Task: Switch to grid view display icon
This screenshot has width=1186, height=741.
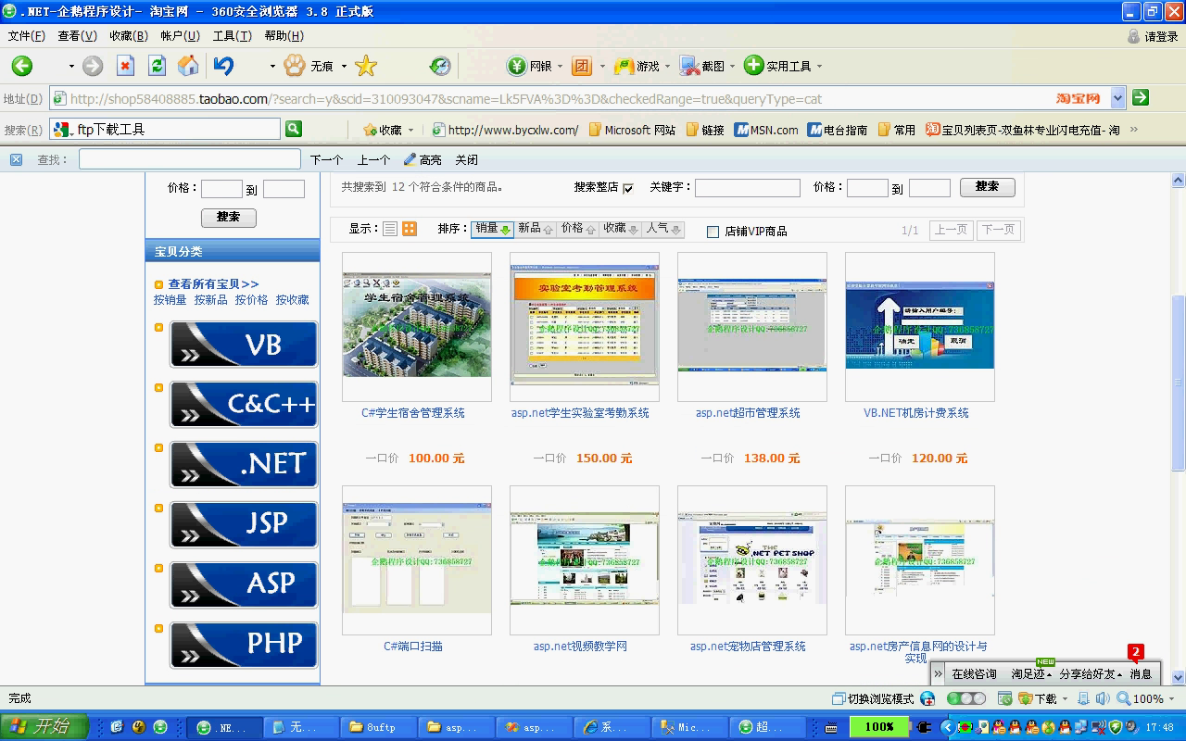Action: pos(409,229)
